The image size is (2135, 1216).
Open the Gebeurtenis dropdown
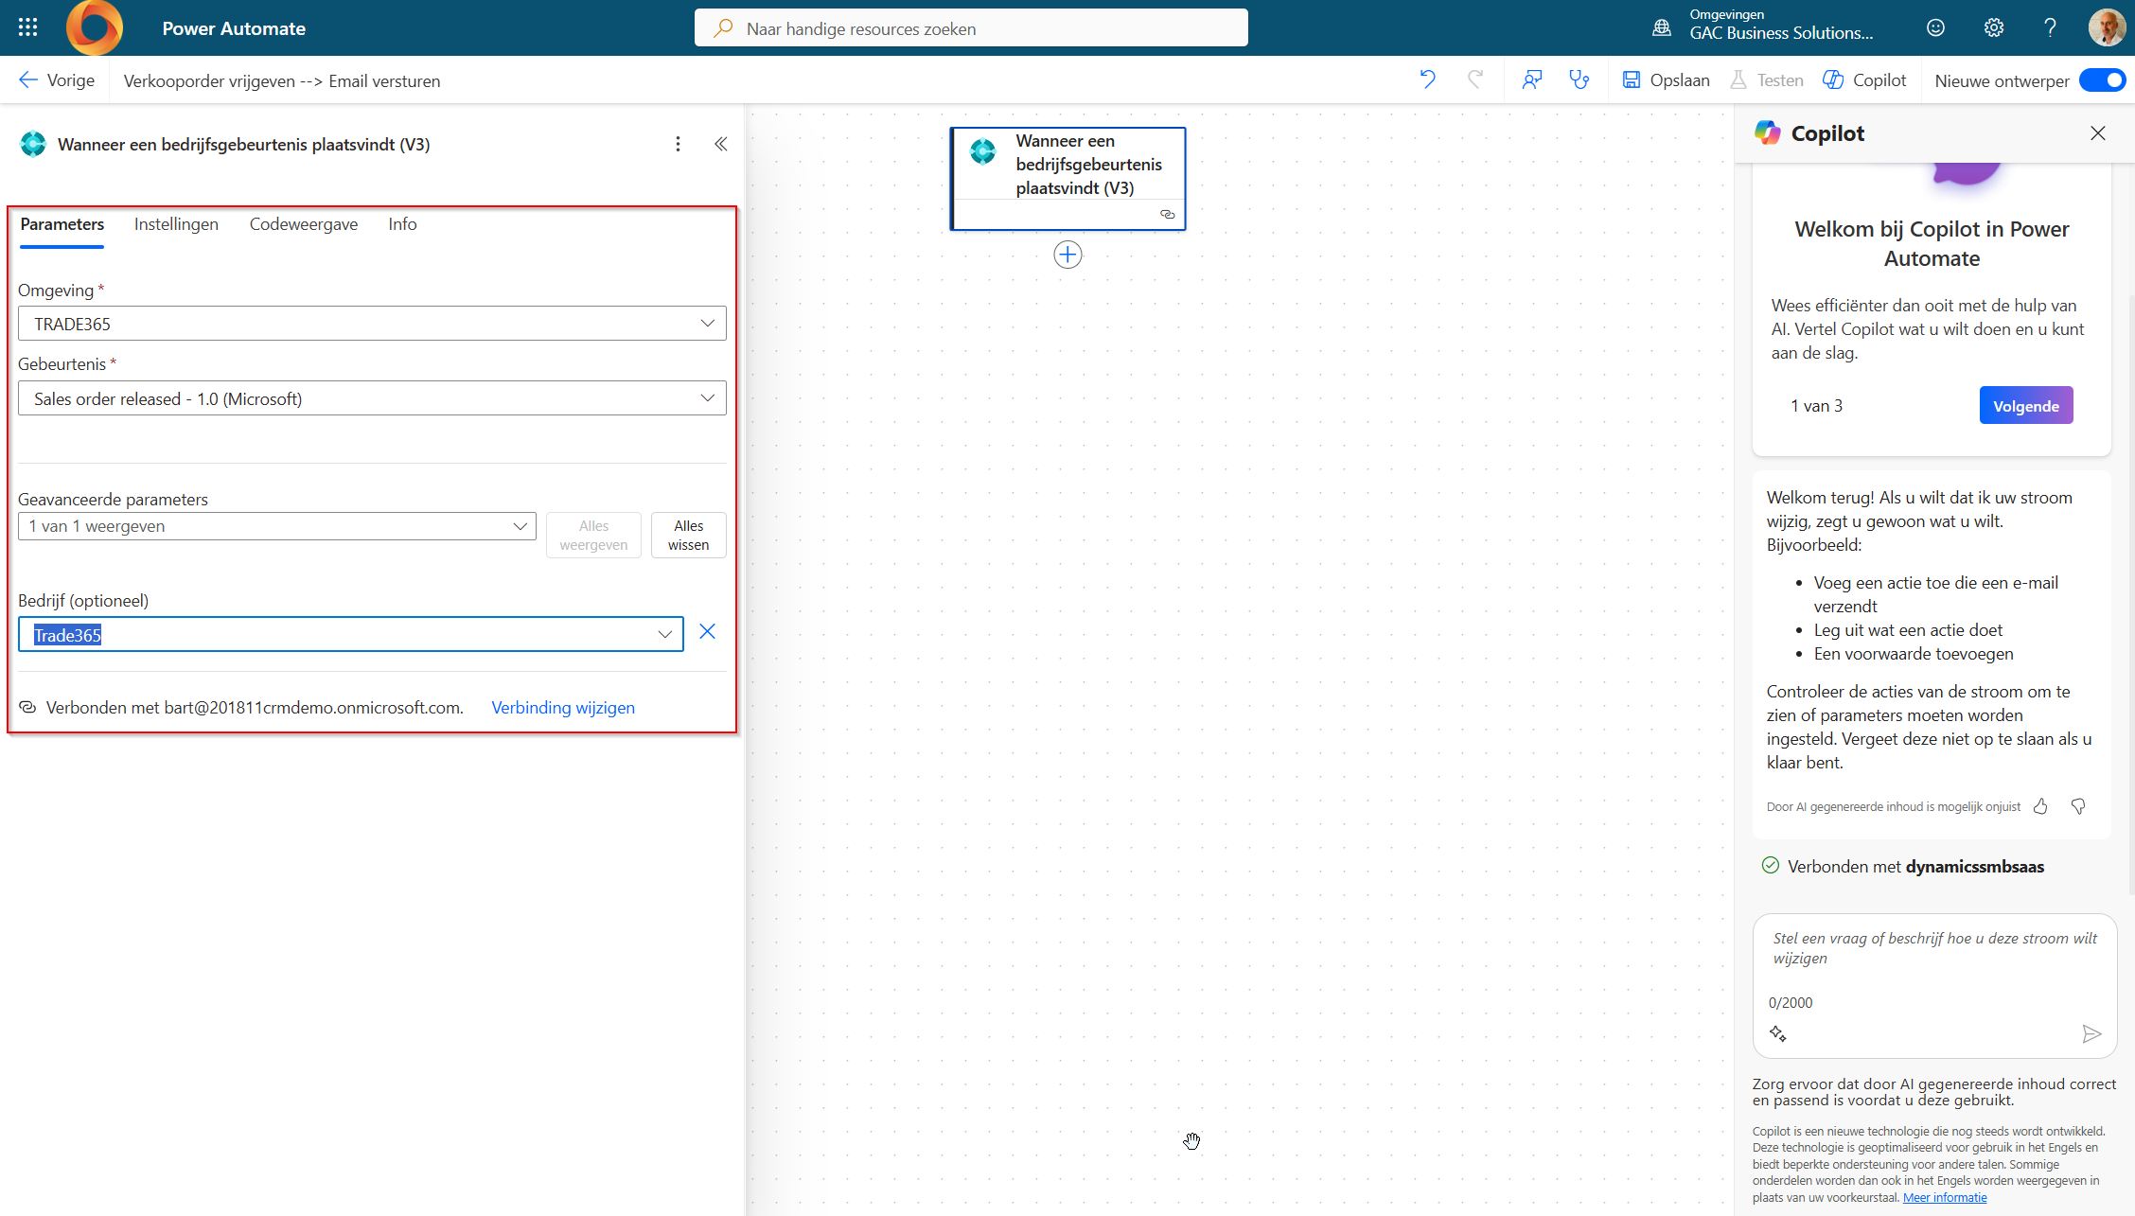point(706,398)
